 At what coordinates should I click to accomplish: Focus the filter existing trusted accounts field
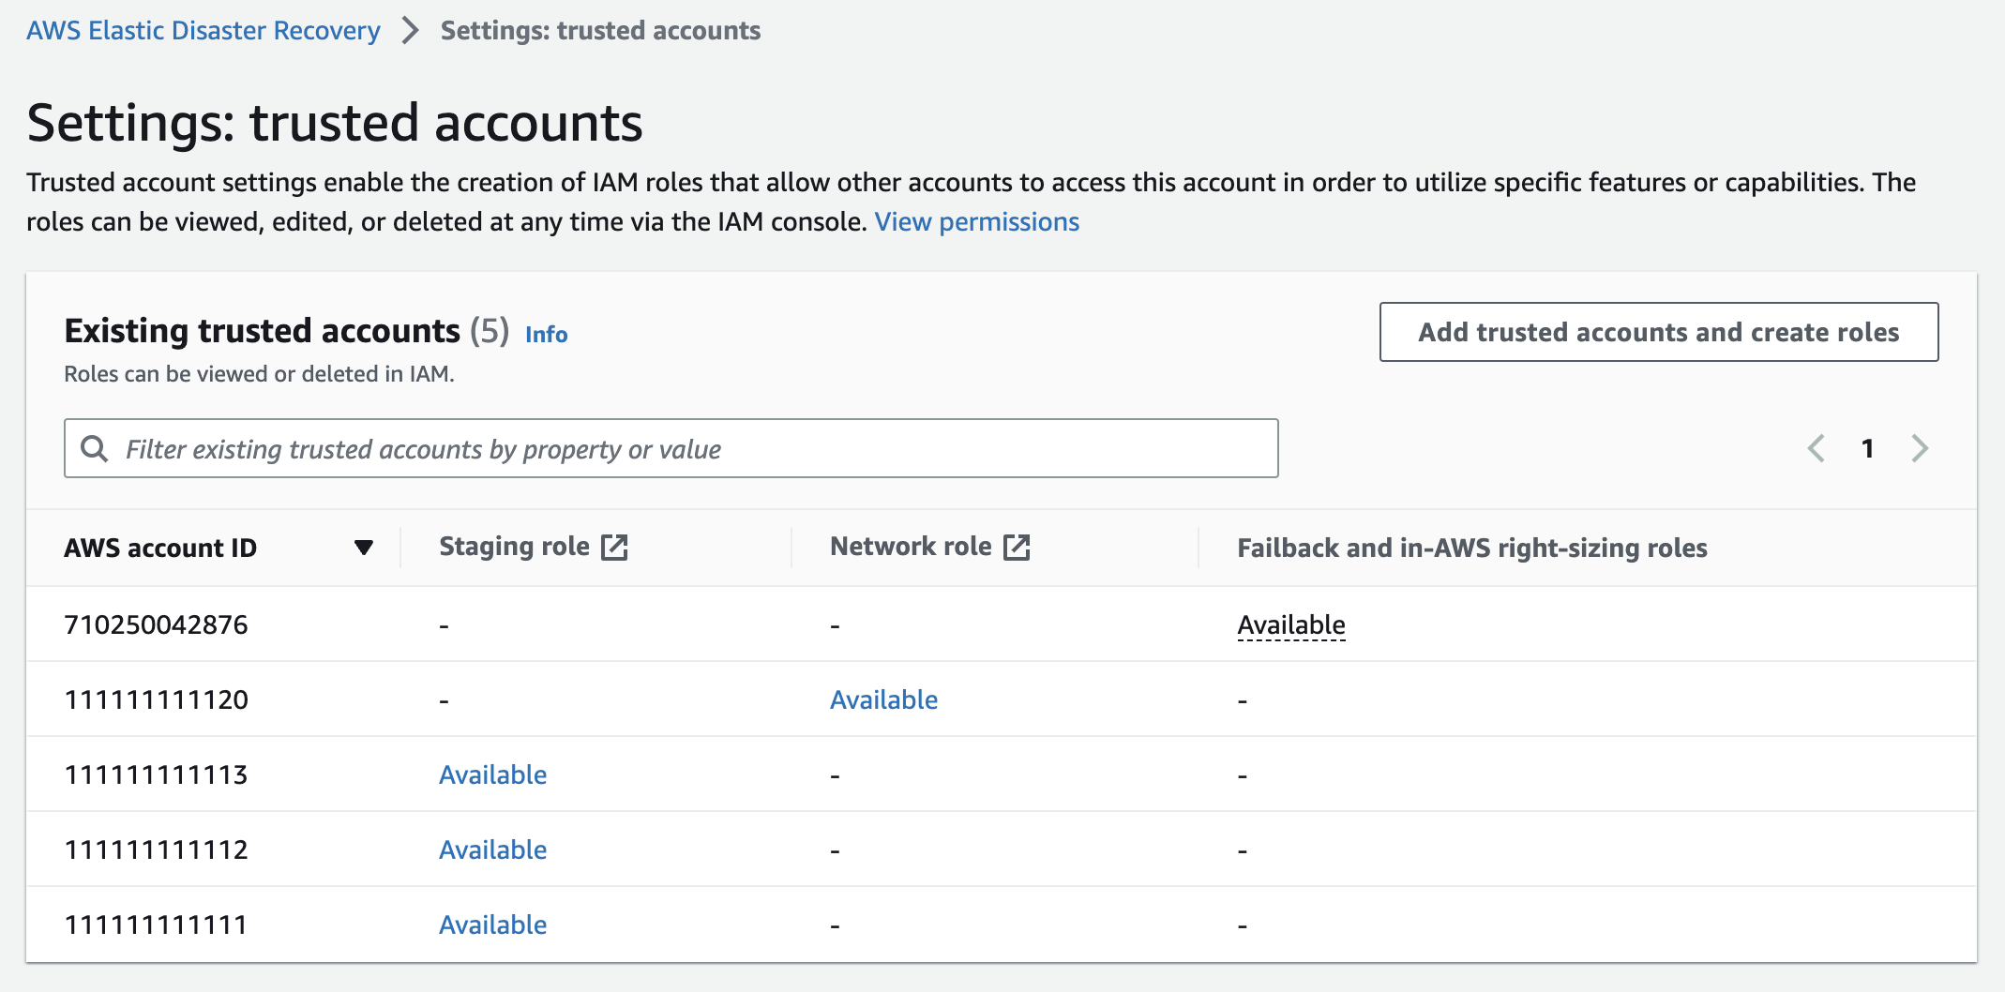(671, 448)
